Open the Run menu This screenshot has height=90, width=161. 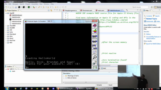(41, 4)
